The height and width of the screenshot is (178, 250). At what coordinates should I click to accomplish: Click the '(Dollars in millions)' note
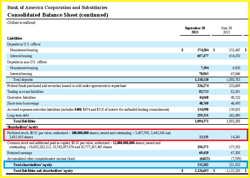21,23
